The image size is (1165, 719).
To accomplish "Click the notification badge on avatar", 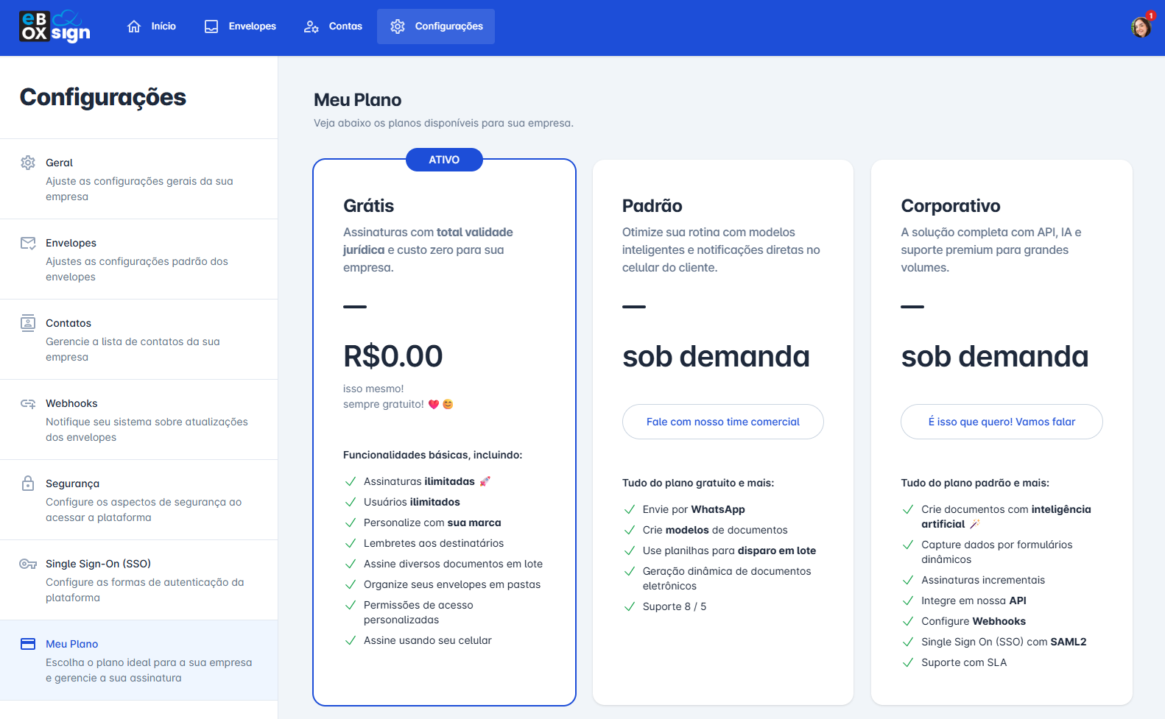I will coord(1150,15).
